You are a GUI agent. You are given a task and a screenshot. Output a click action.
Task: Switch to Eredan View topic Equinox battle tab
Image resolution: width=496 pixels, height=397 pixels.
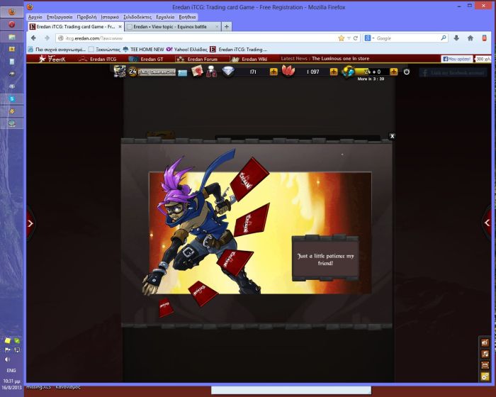(x=172, y=27)
